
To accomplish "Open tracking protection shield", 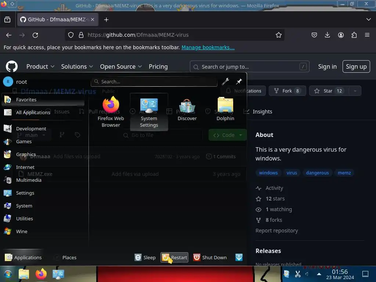I will pyautogui.click(x=71, y=35).
